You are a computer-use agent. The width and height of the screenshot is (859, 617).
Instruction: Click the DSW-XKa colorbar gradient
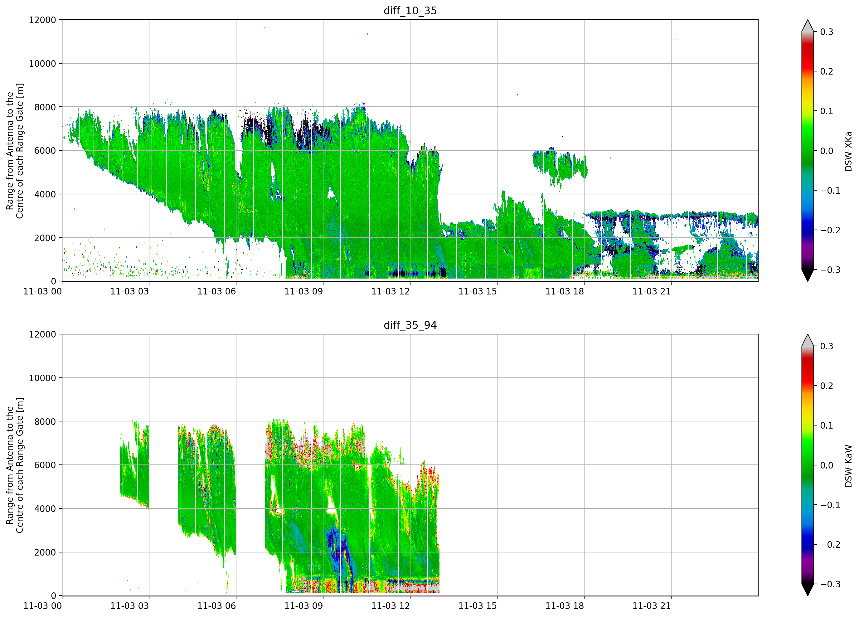[808, 150]
